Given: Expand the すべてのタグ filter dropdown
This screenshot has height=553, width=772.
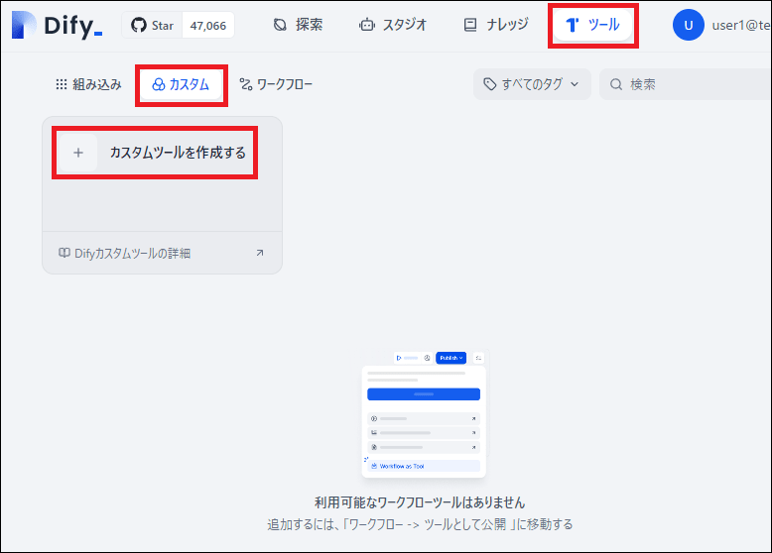Looking at the screenshot, I should click(531, 84).
